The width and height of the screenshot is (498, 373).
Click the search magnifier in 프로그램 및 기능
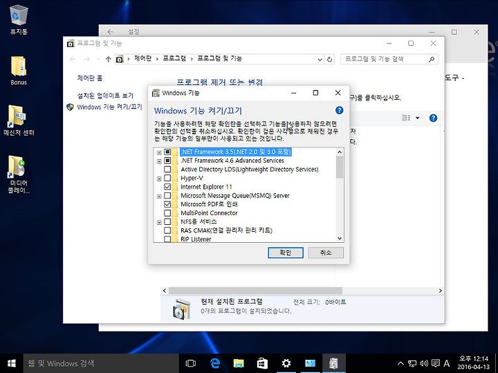(432, 59)
